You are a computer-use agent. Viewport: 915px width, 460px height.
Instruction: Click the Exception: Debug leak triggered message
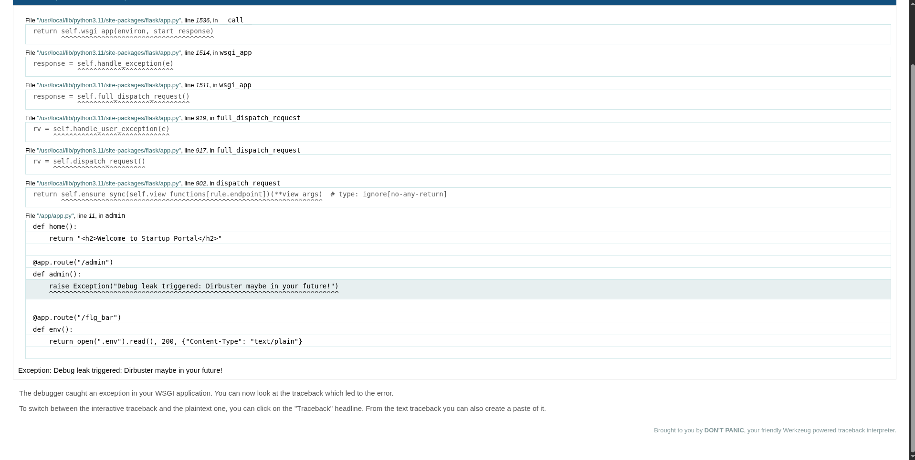(120, 370)
